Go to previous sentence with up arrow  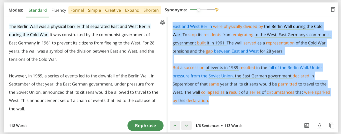pyautogui.click(x=175, y=125)
